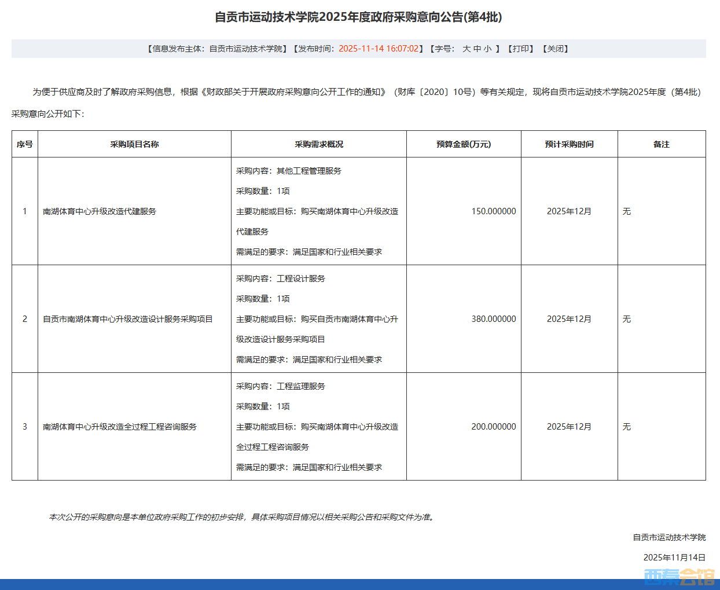This screenshot has height=590, width=720.
Task: Set font size to 小 (small)
Action: coord(487,49)
